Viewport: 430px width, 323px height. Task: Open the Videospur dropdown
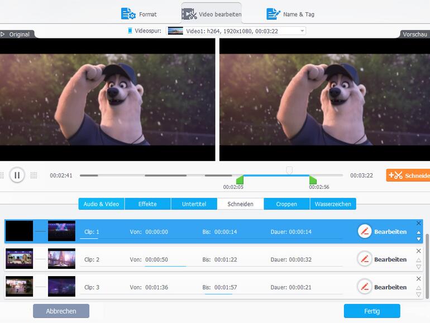point(236,31)
